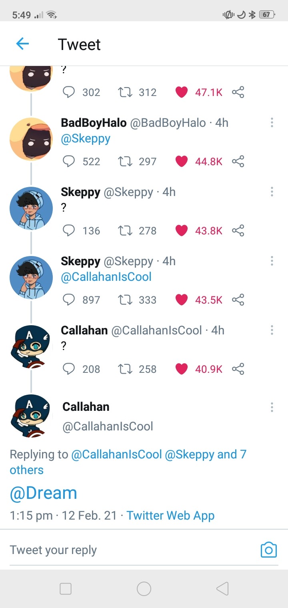The height and width of the screenshot is (608, 288).
Task: Open options menu for BadBoyHalo's tweet
Action: click(272, 123)
